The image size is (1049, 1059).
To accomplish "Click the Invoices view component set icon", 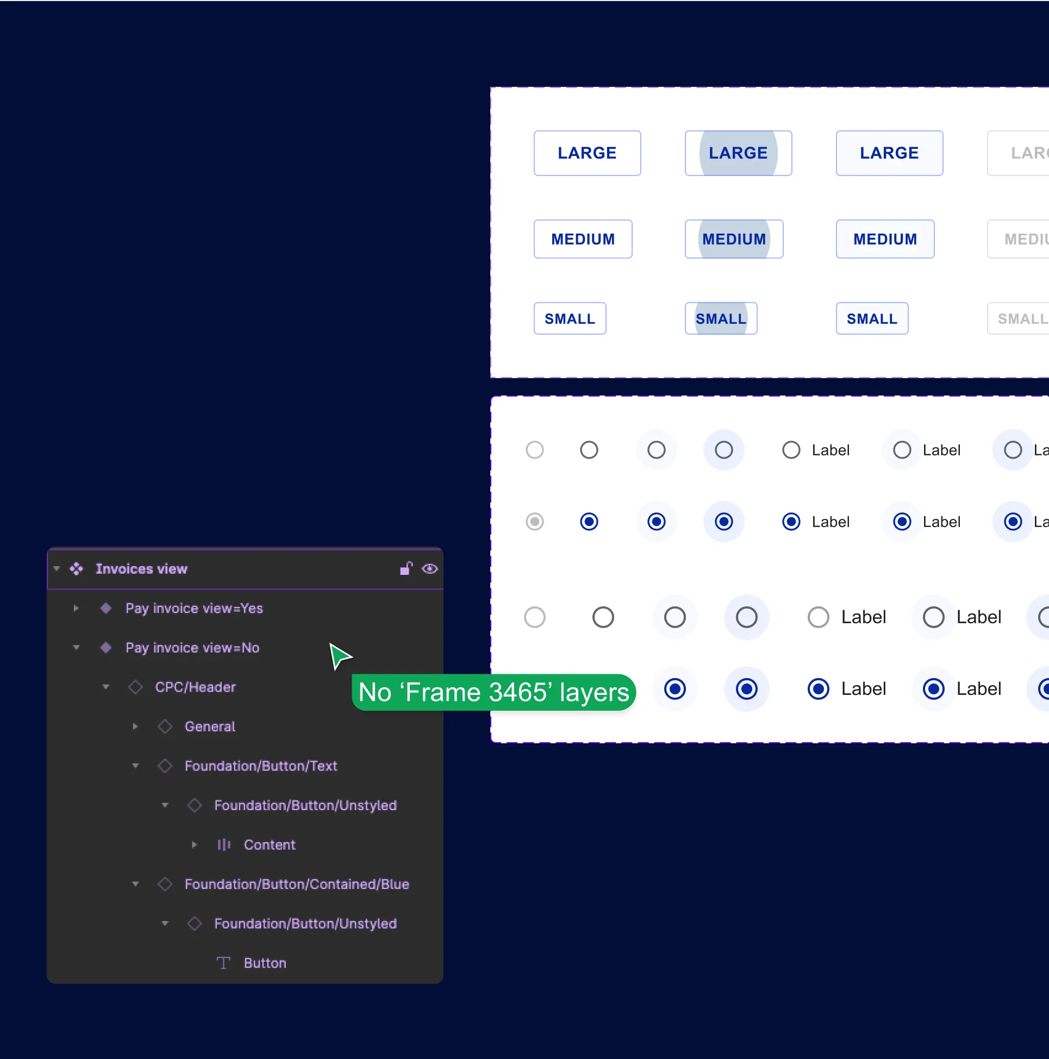I will [76, 568].
